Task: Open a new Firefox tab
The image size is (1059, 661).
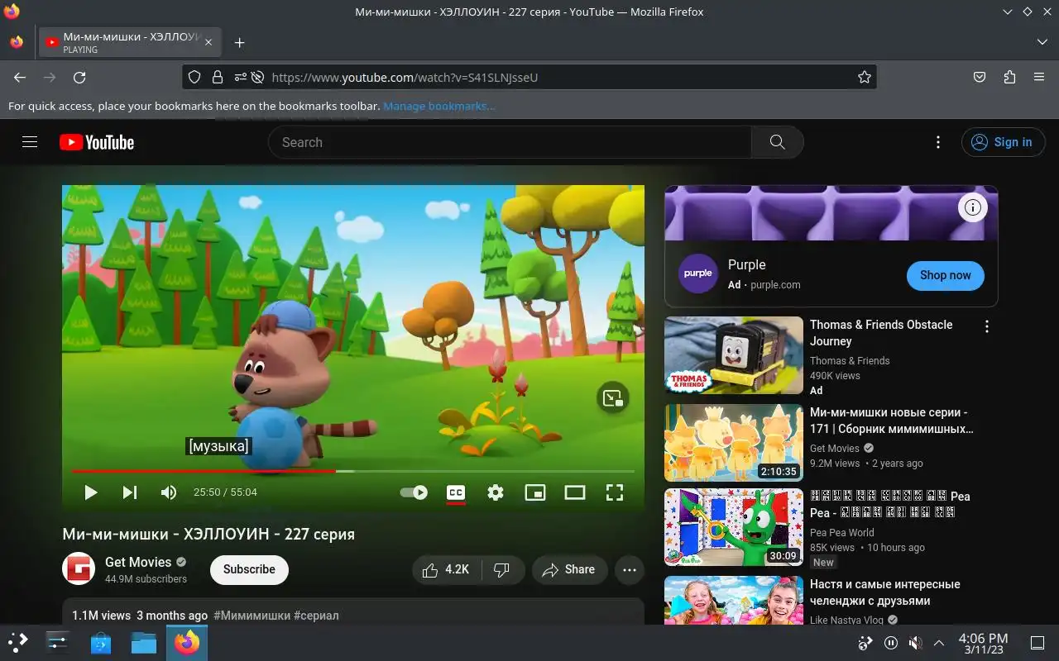Action: (239, 42)
